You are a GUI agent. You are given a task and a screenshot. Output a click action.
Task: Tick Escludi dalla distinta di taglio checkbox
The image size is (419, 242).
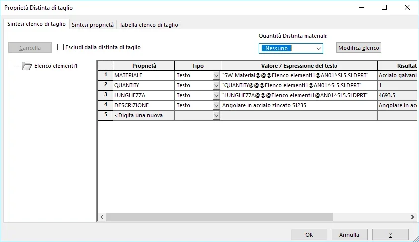point(61,47)
